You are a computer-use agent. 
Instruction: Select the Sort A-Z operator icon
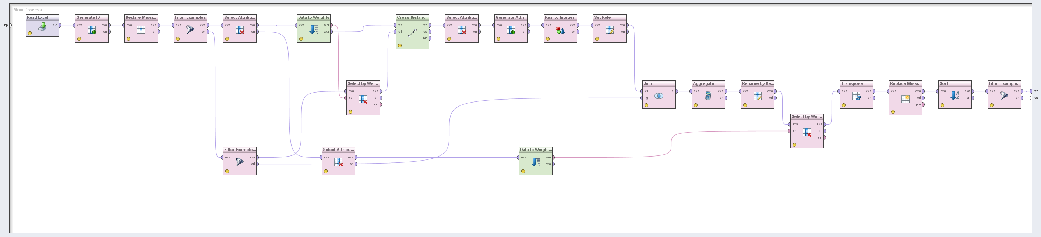pos(954,96)
